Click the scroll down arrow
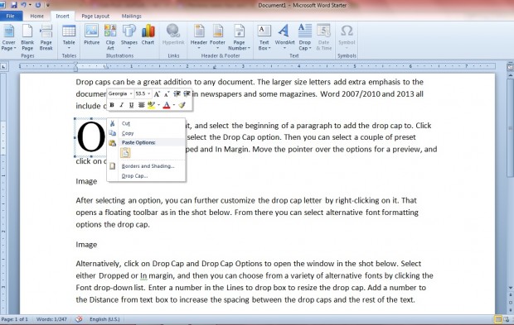The image size is (514, 325). click(x=510, y=288)
